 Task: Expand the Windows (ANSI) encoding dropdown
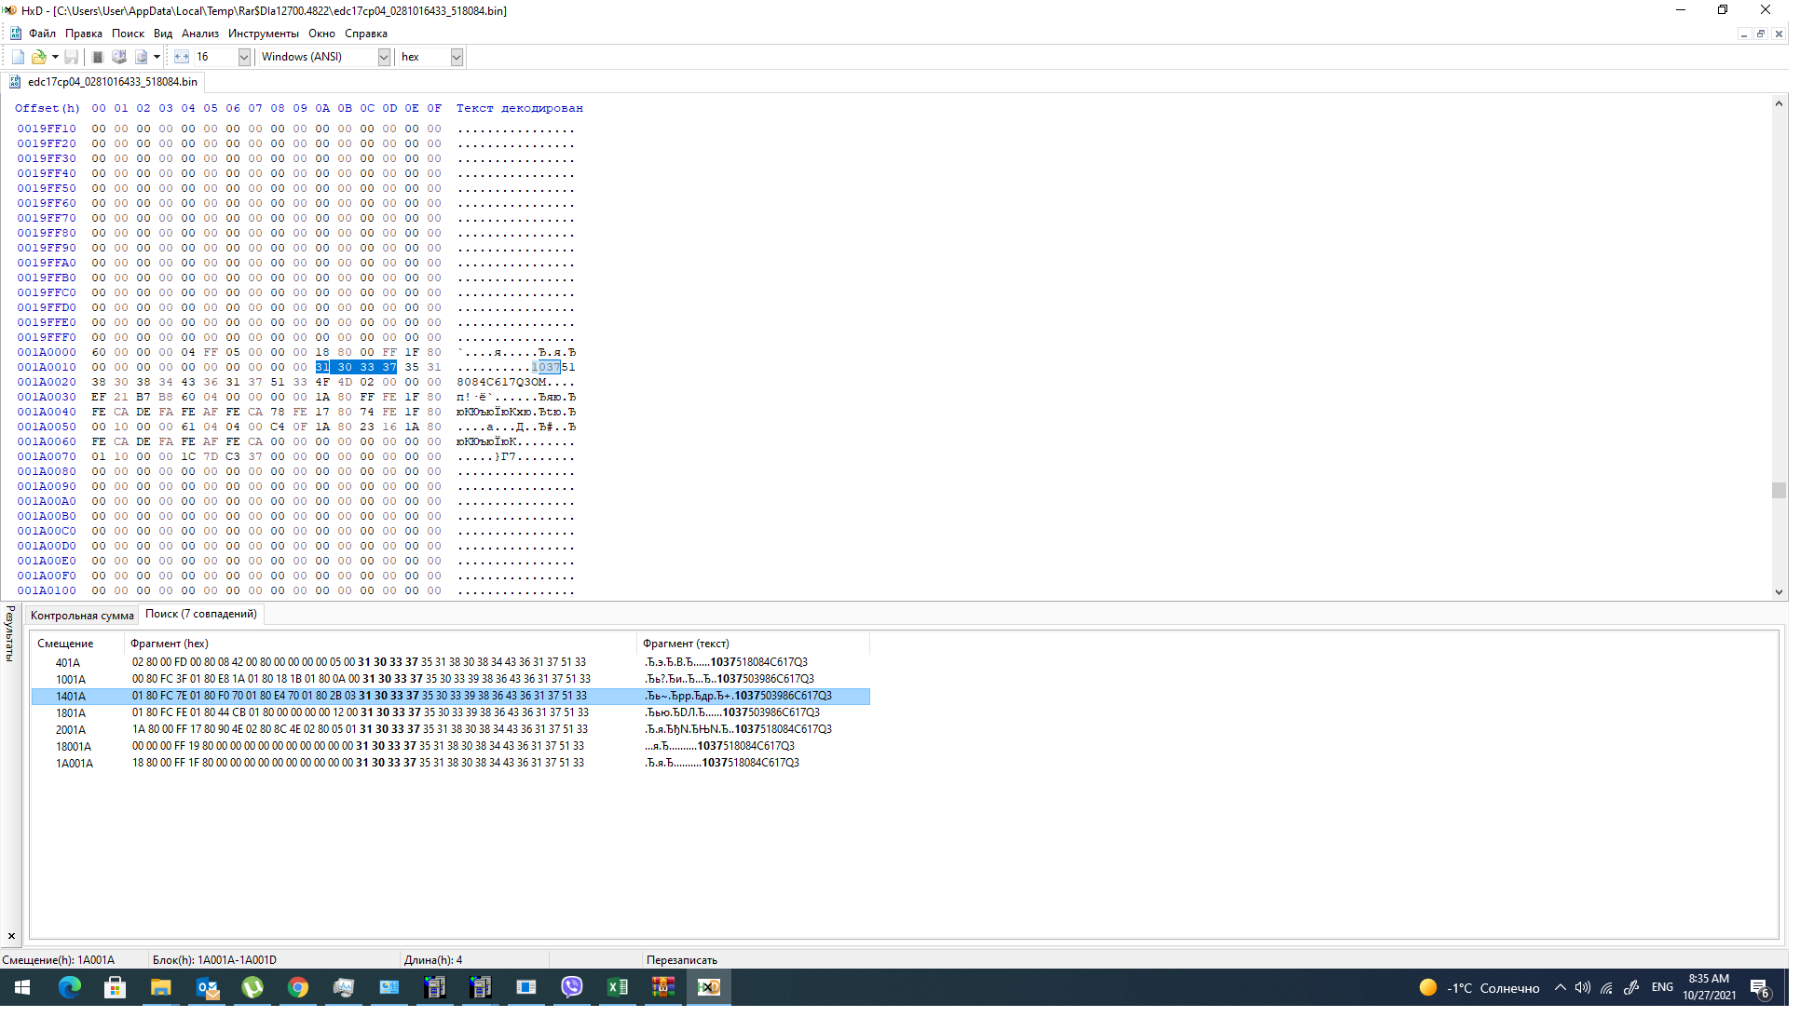386,58
